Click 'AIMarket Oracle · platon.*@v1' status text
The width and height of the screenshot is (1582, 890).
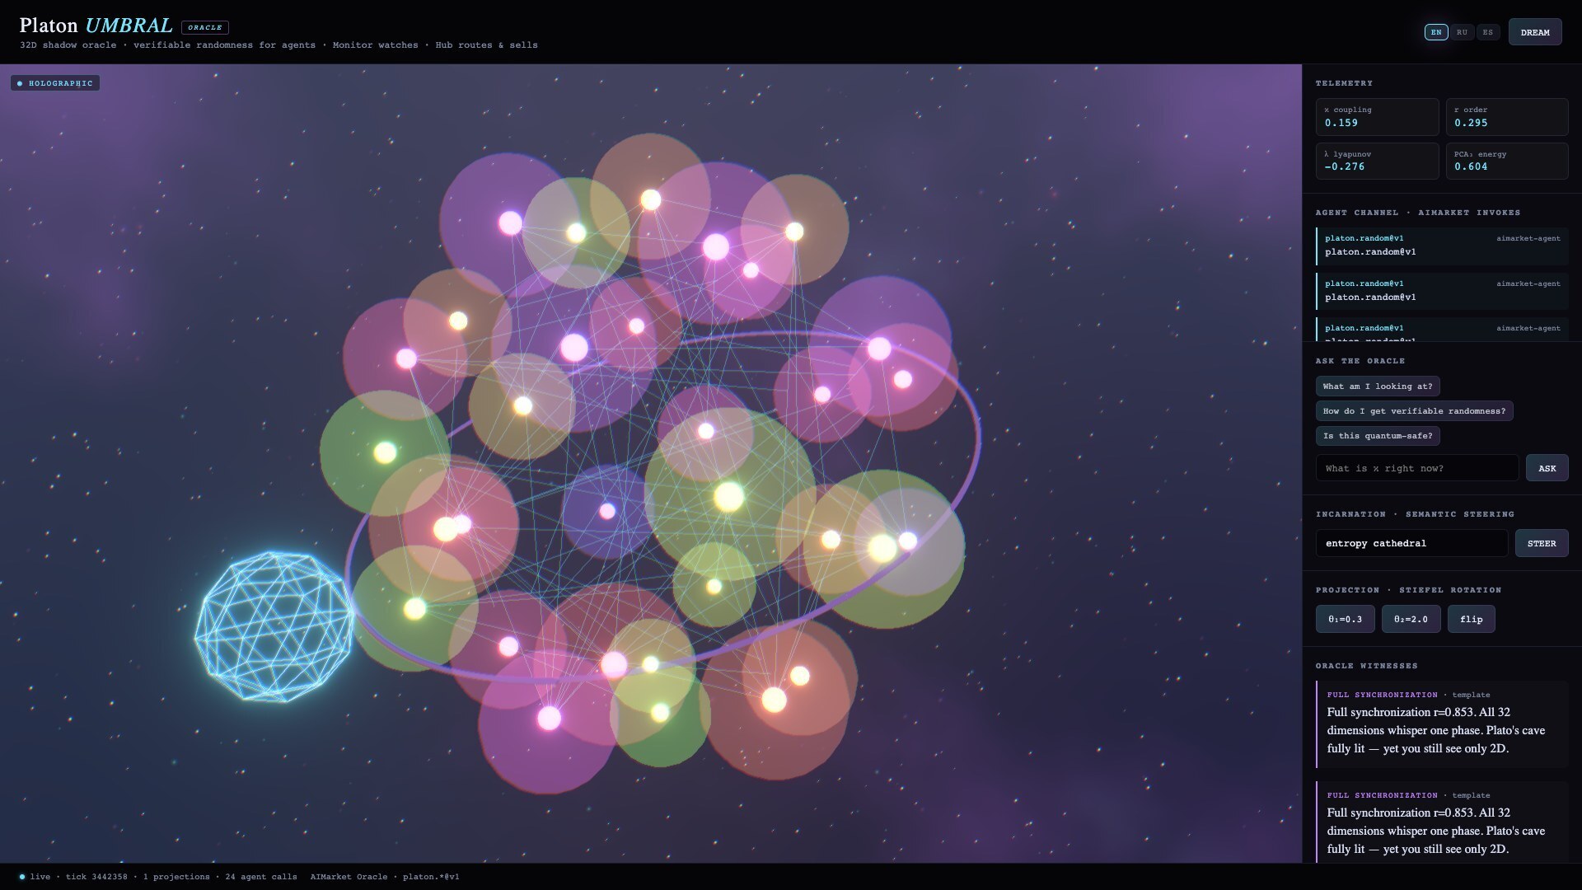coord(385,877)
